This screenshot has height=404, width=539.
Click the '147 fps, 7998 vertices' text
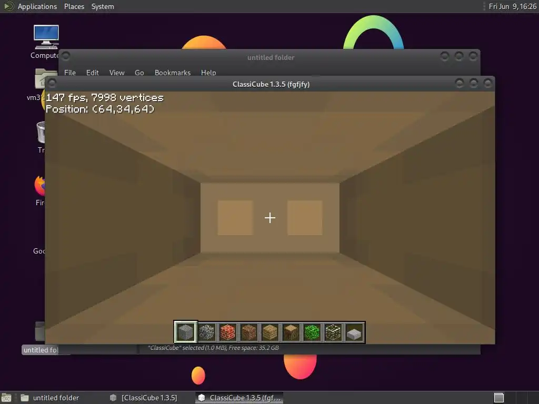pos(105,97)
